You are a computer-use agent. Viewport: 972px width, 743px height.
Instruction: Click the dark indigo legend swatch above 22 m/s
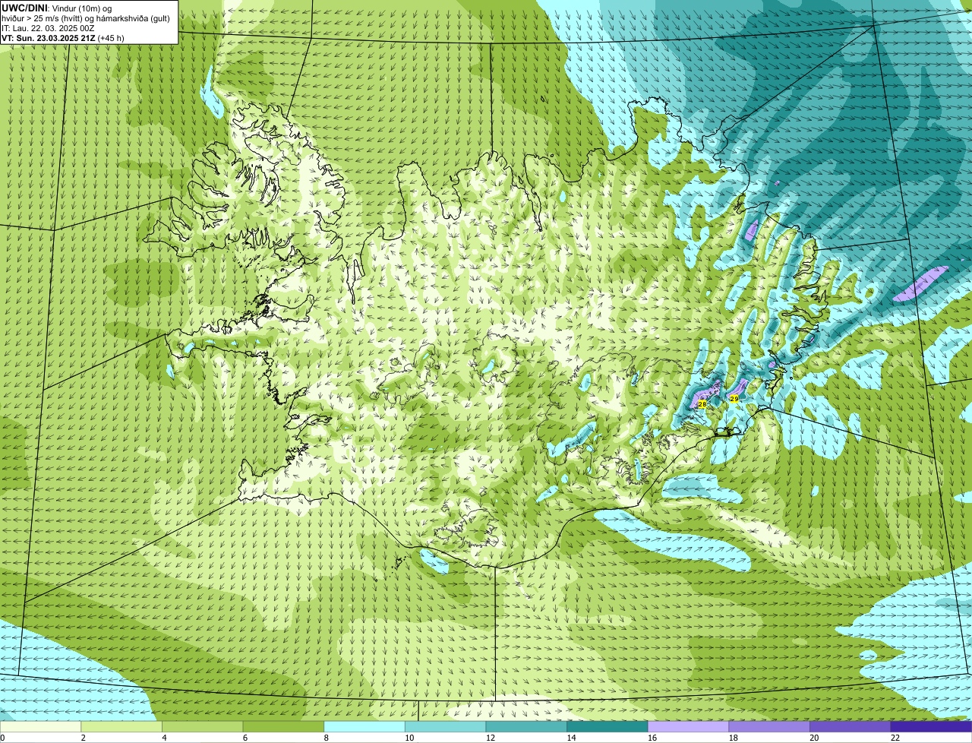(932, 726)
